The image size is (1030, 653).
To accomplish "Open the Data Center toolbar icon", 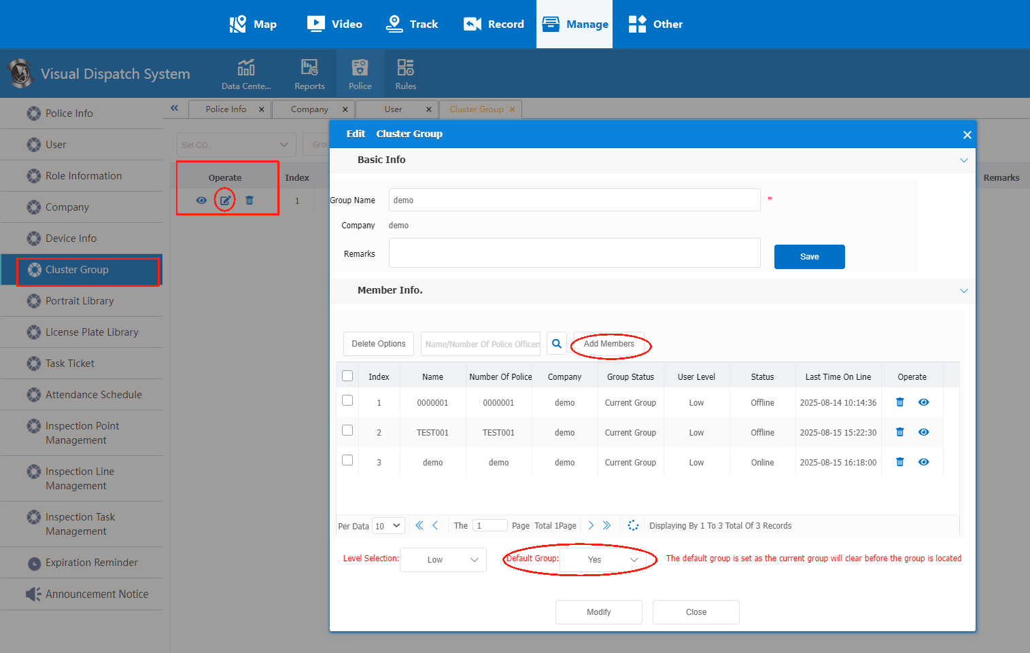I will (246, 73).
